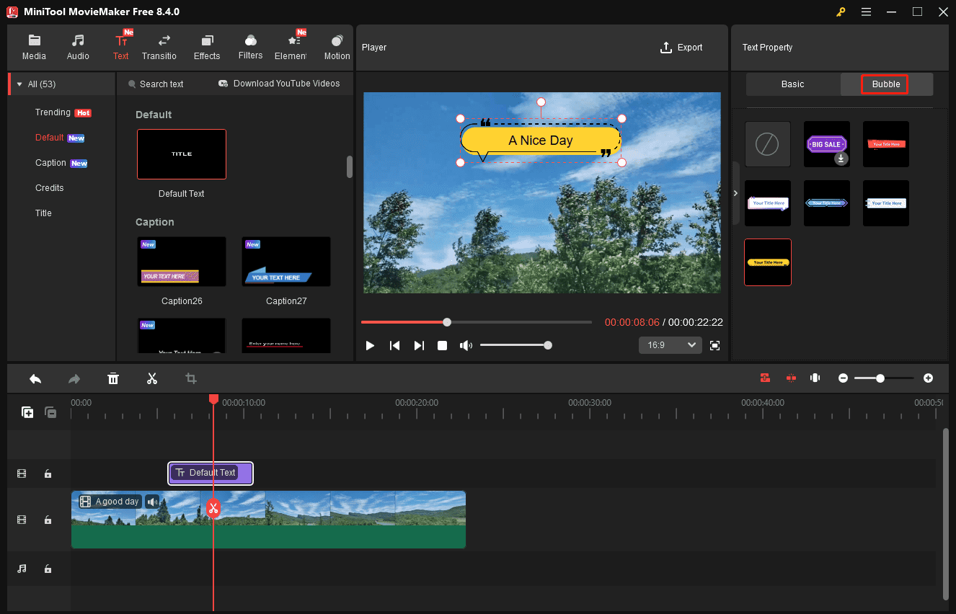The width and height of the screenshot is (956, 614).
Task: Mute the 'A good day' clip audio
Action: pyautogui.click(x=152, y=501)
